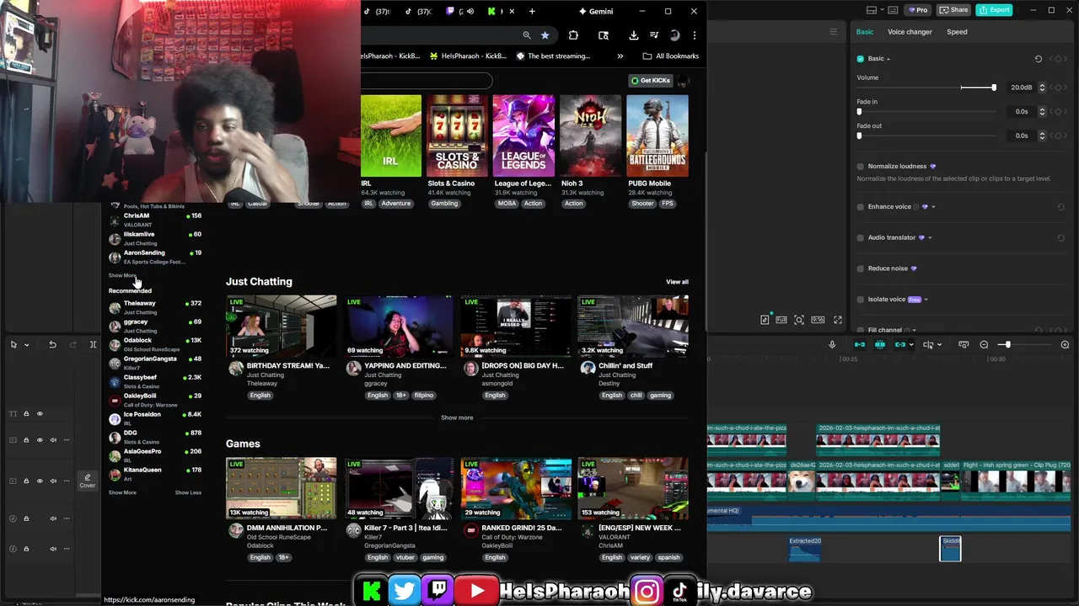1079x606 pixels.
Task: Click the Volume value stepper arrows
Action: pos(1042,88)
